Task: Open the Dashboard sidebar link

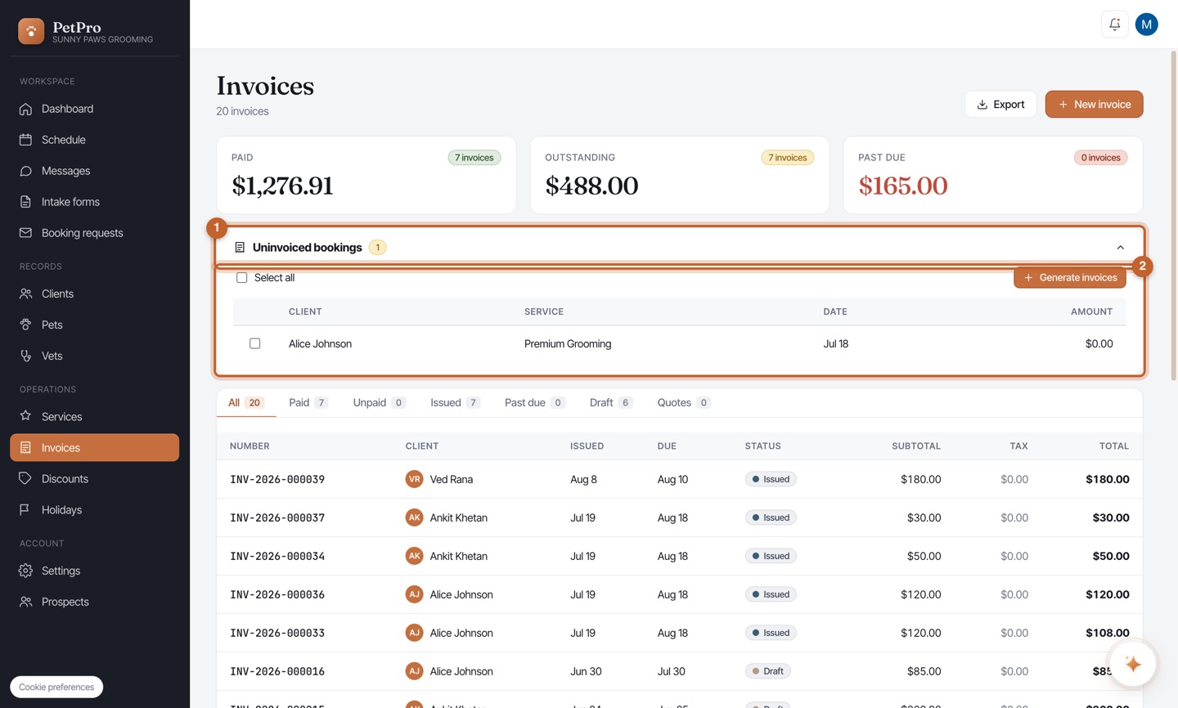Action: coord(94,109)
